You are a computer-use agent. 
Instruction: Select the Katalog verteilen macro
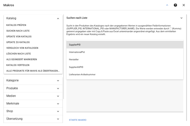[x=18, y=65]
